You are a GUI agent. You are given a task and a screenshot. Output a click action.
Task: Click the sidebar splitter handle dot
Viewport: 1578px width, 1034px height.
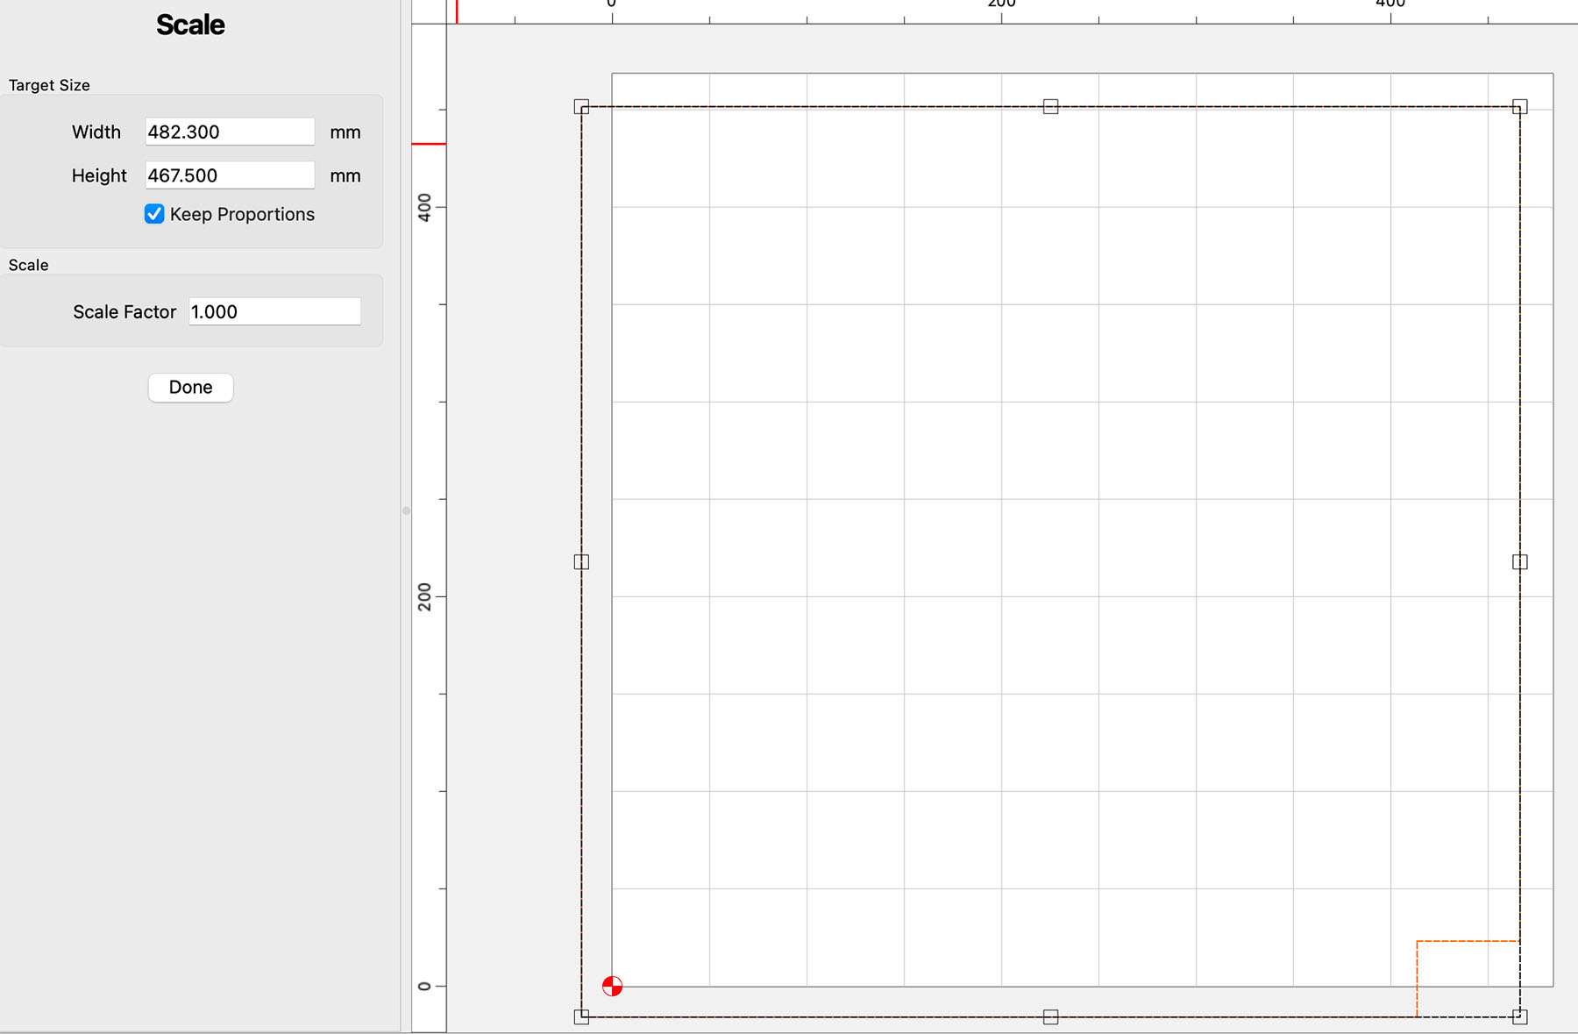pyautogui.click(x=406, y=510)
